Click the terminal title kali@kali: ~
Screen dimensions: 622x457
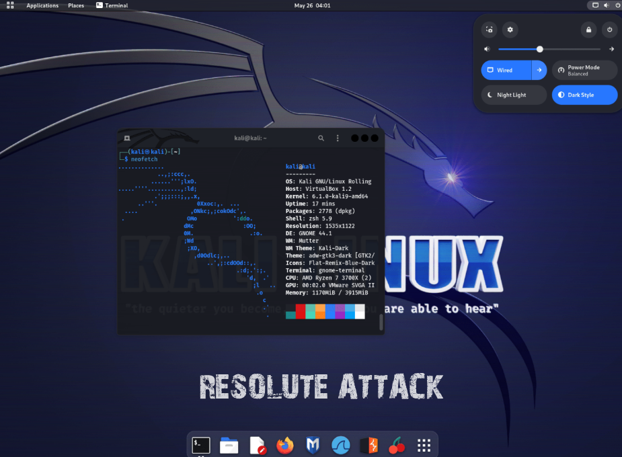[x=250, y=138]
